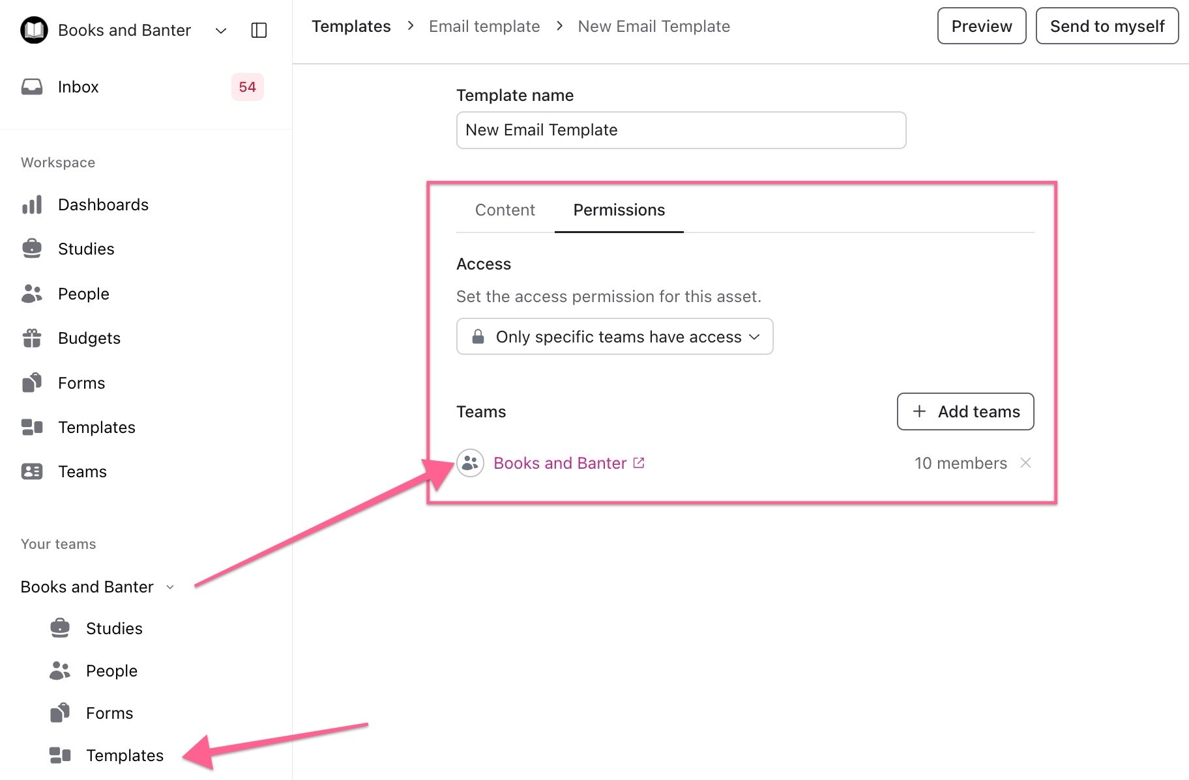Remove Books and Banter team with X
Screen dimensions: 1189x780
(1025, 463)
